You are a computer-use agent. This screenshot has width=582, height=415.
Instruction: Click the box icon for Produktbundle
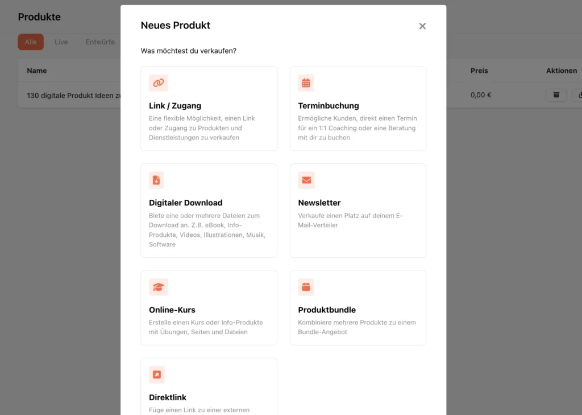(x=306, y=287)
